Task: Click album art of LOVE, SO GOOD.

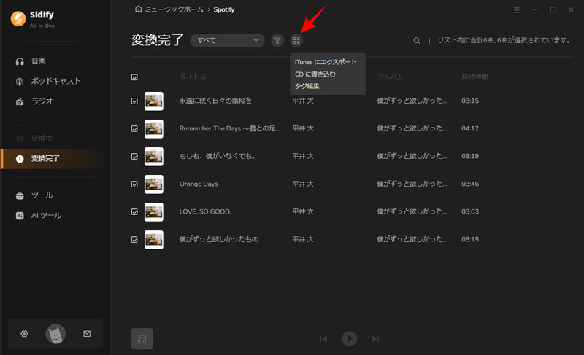Action: click(x=154, y=212)
